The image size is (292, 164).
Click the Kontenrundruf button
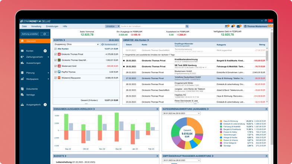110,44
